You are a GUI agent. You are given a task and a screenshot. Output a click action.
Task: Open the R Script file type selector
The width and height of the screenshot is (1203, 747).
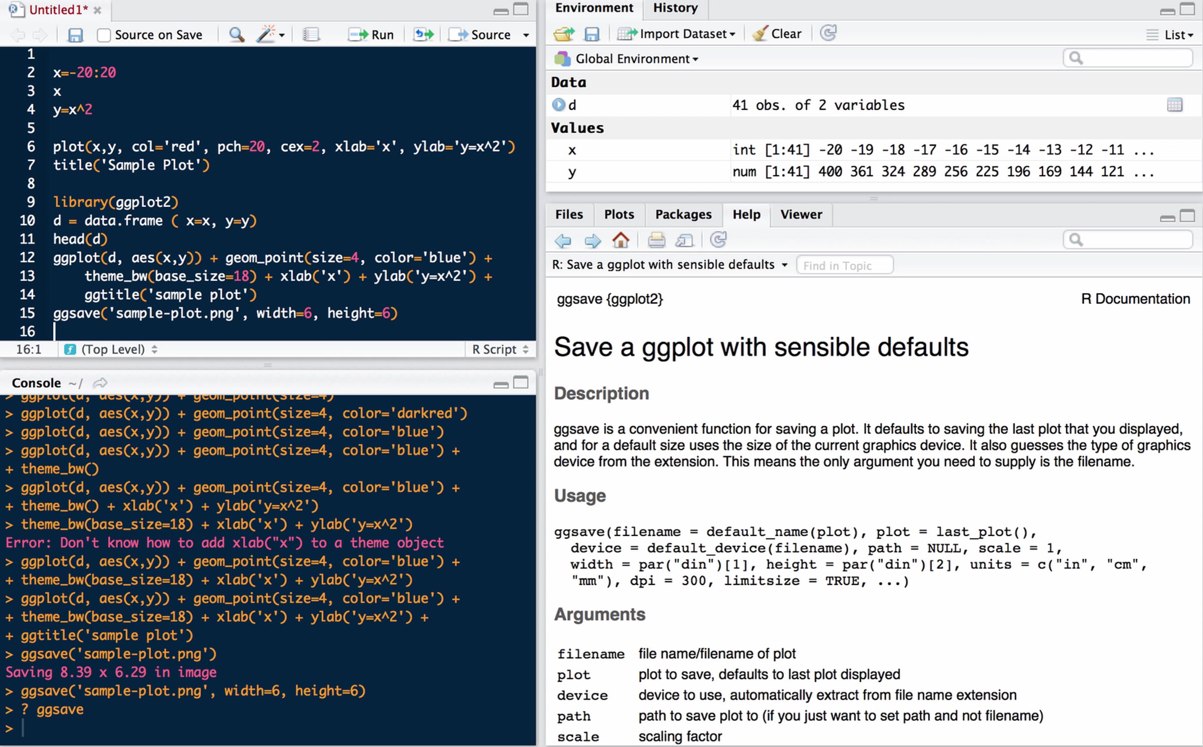[x=500, y=349]
